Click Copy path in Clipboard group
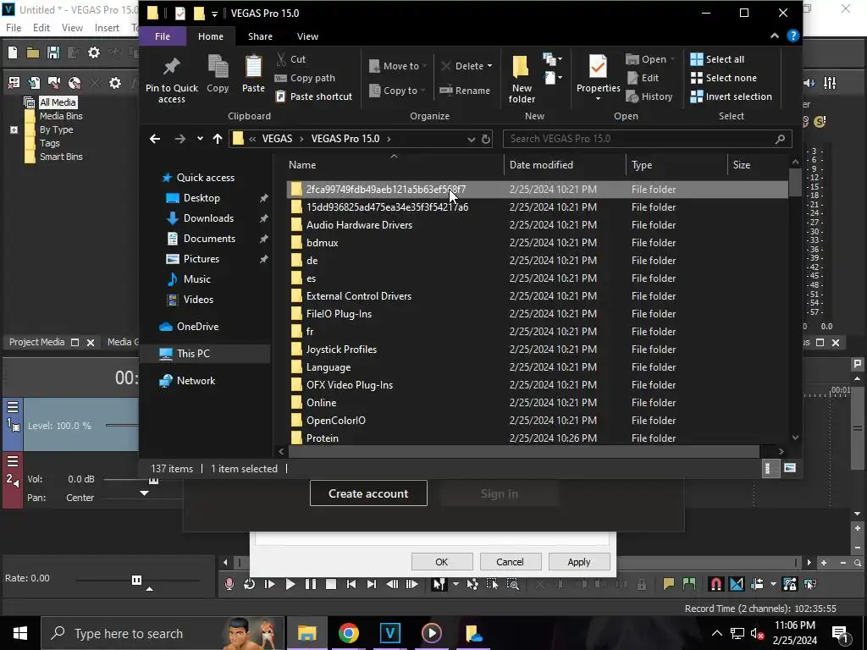This screenshot has height=650, width=867. pyautogui.click(x=305, y=78)
